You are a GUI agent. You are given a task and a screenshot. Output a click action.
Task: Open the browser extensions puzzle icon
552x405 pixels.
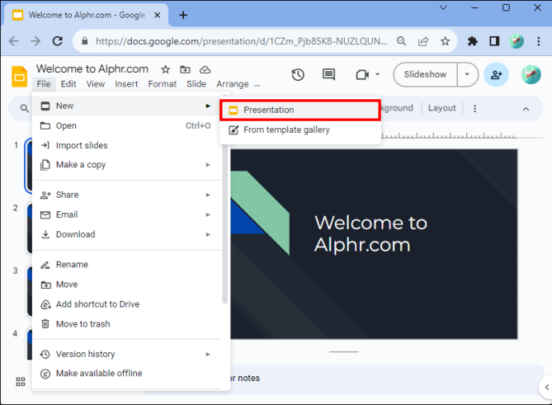click(473, 41)
